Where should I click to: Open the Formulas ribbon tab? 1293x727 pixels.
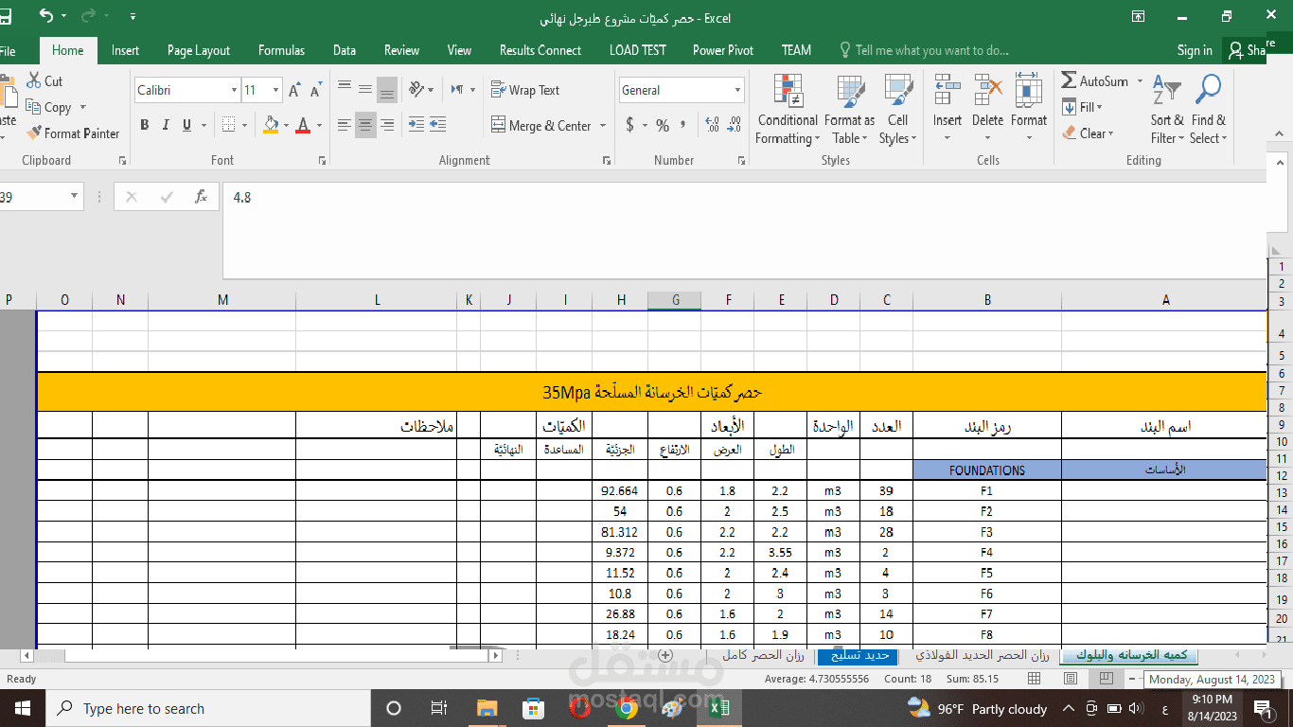[281, 50]
